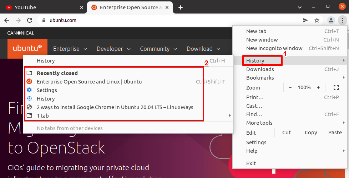The height and width of the screenshot is (178, 349).
Task: Select the Enterprise Open Source tab
Action: point(130,7)
